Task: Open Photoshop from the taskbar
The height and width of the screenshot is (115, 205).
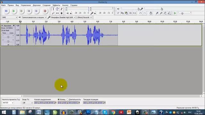Action: click(88, 112)
